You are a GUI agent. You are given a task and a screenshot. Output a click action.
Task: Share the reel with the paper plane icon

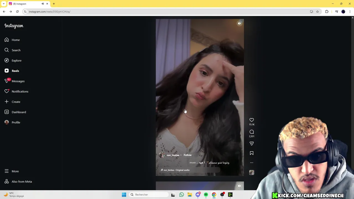pyautogui.click(x=252, y=144)
